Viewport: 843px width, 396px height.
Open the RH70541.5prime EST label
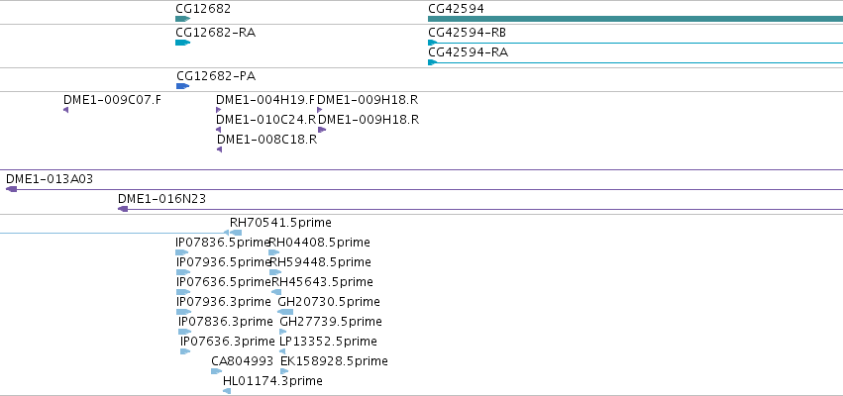(280, 223)
